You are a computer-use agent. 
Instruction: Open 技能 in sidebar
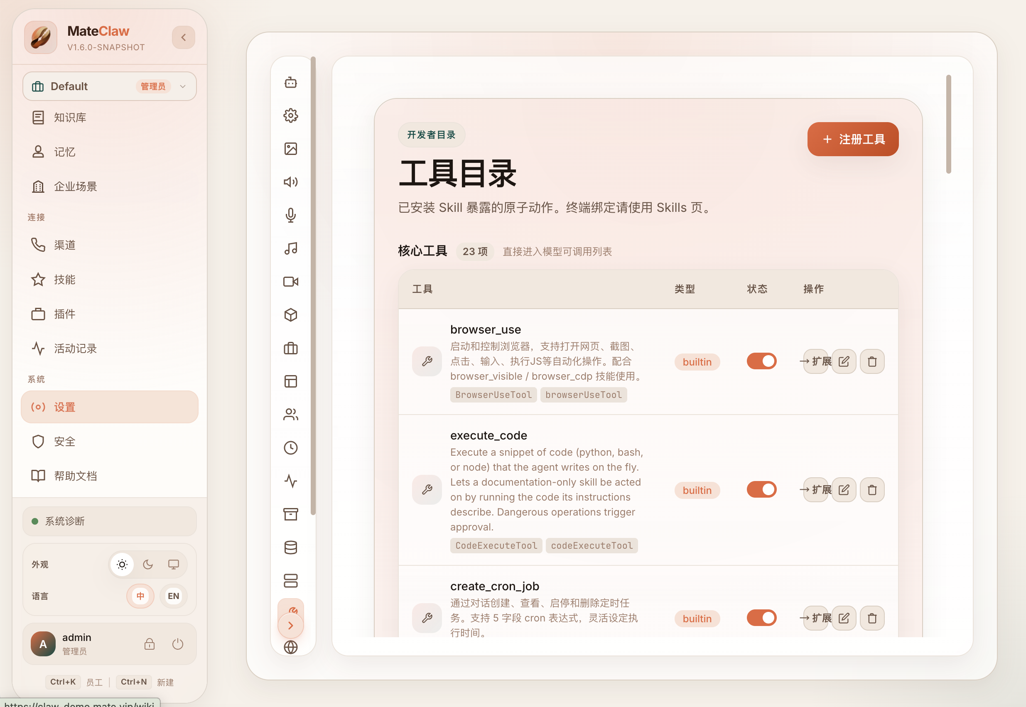coord(109,280)
